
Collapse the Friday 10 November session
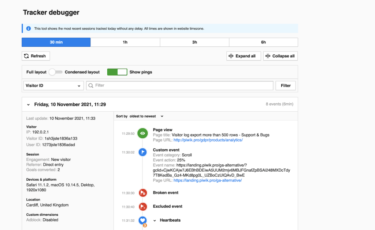[x=29, y=104]
